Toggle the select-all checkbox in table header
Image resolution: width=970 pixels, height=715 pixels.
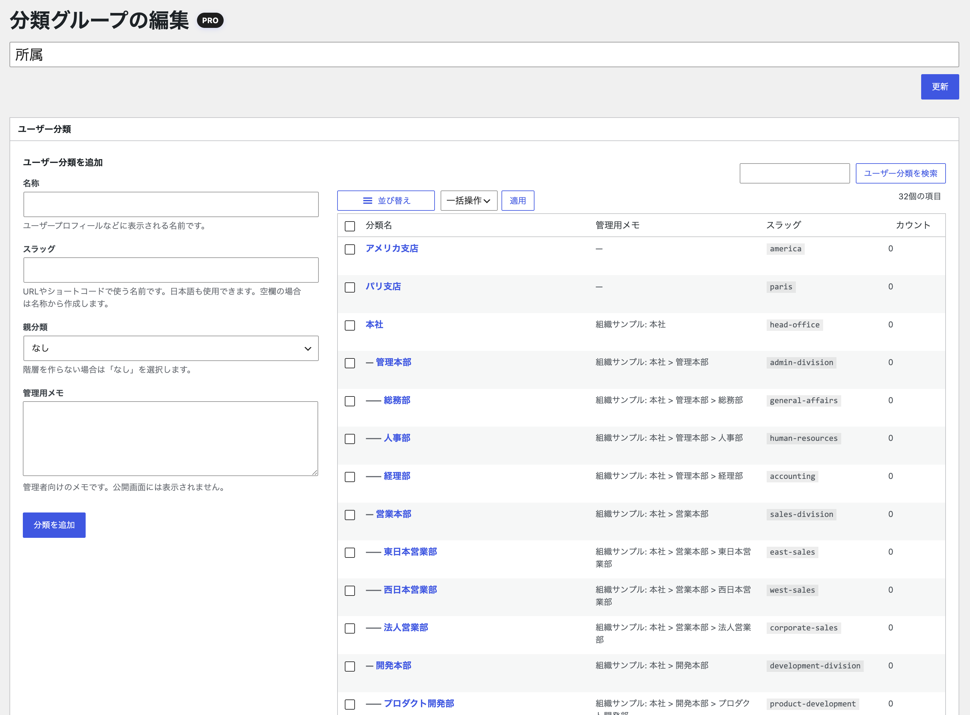click(x=350, y=226)
